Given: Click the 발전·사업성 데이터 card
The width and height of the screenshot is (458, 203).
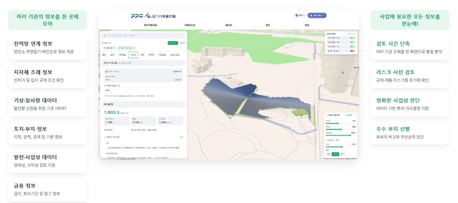Looking at the screenshot, I should pos(48,161).
